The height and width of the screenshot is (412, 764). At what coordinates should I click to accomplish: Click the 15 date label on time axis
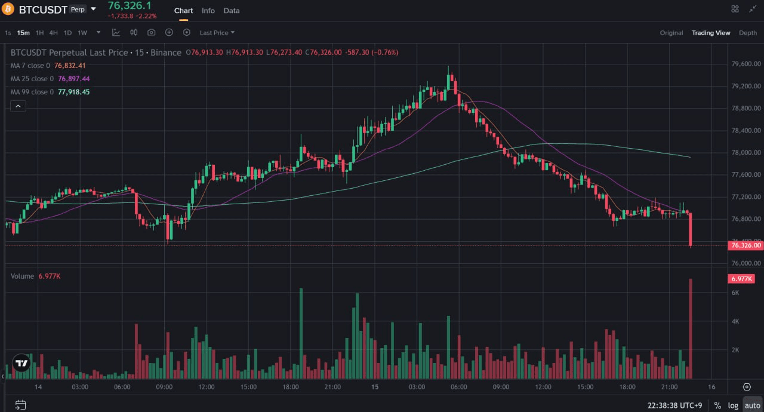click(375, 387)
